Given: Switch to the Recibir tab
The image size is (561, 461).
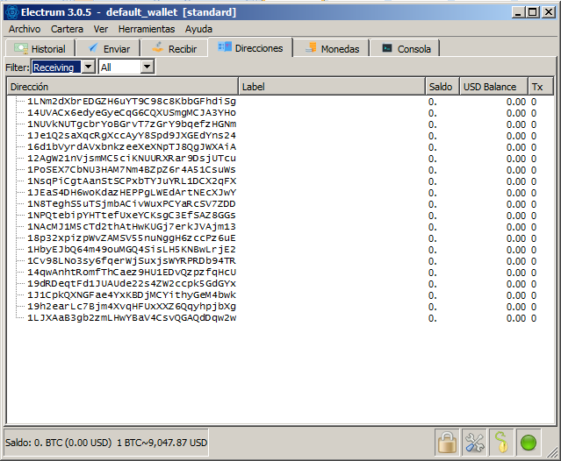Looking at the screenshot, I should [x=174, y=48].
